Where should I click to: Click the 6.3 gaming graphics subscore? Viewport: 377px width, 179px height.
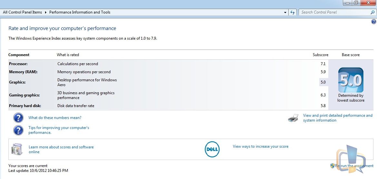pos(323,95)
